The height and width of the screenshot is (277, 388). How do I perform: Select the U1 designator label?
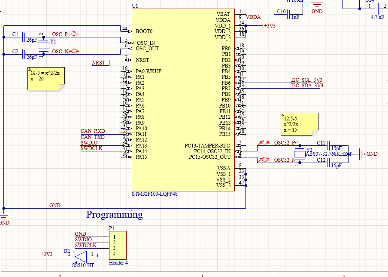135,6
